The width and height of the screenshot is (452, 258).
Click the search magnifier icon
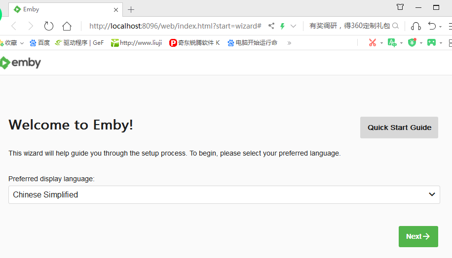point(396,26)
